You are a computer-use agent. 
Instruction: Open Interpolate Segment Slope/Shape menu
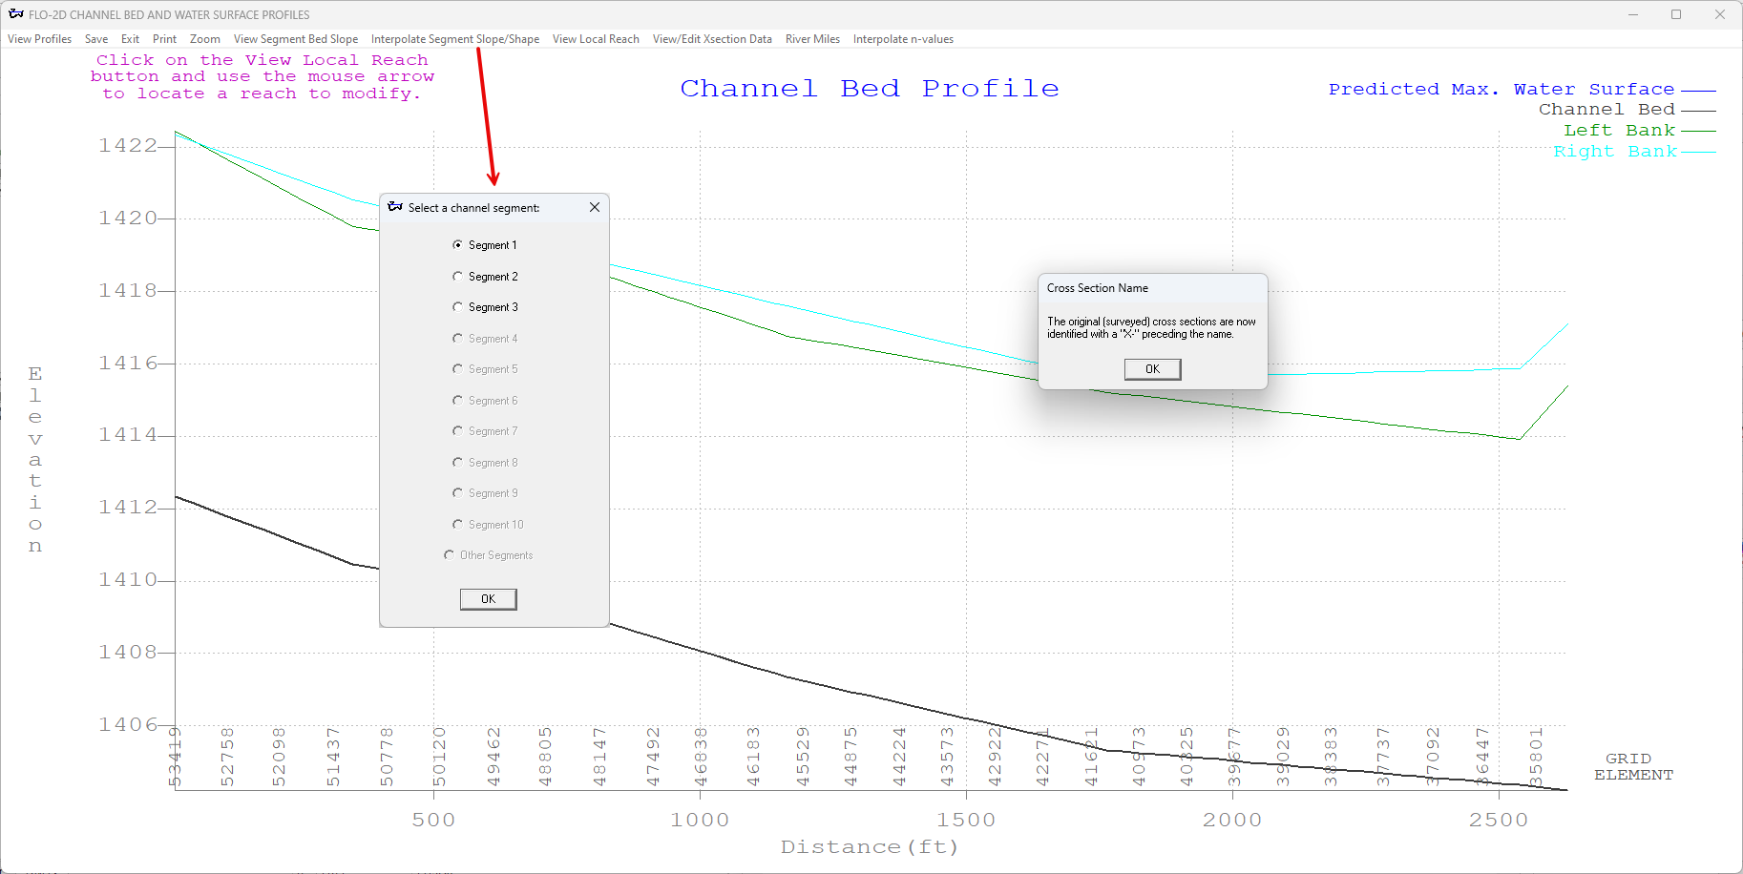point(455,39)
